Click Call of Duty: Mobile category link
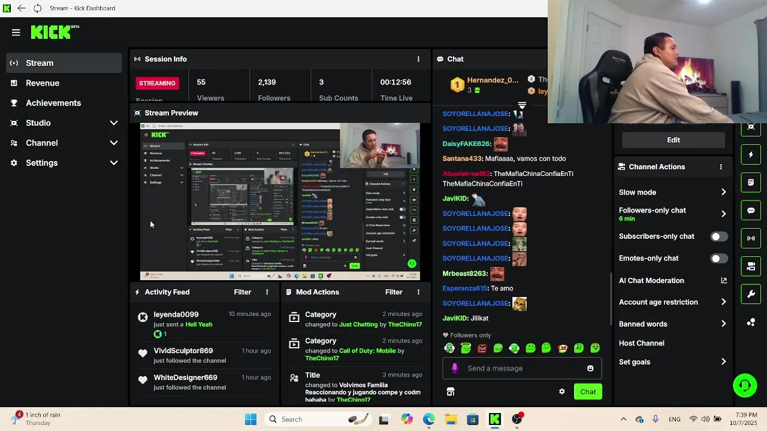767x431 pixels. 367,351
